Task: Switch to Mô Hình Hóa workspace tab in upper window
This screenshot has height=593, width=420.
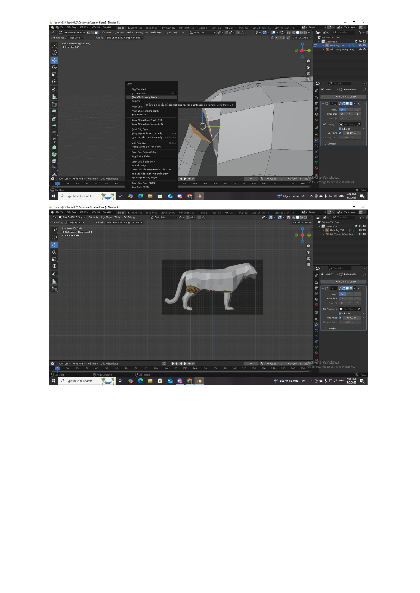Action: (135, 28)
